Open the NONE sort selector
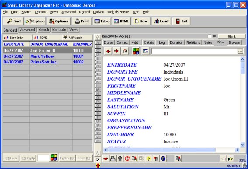Image resolution: width=248 pixels, height=169 pixels. tap(47, 38)
